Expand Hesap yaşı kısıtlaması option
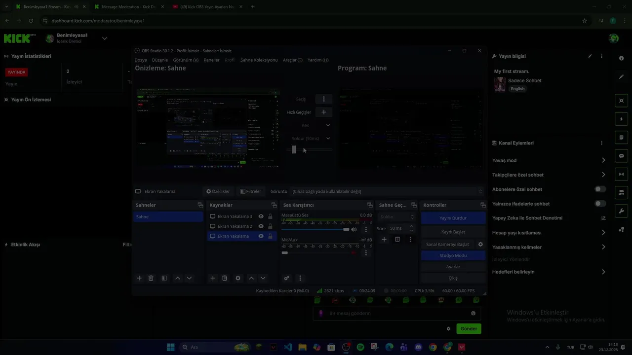The height and width of the screenshot is (355, 632). pos(603,233)
